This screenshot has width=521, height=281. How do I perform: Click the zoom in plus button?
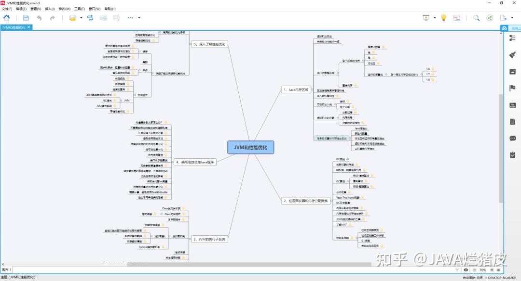[492, 270]
